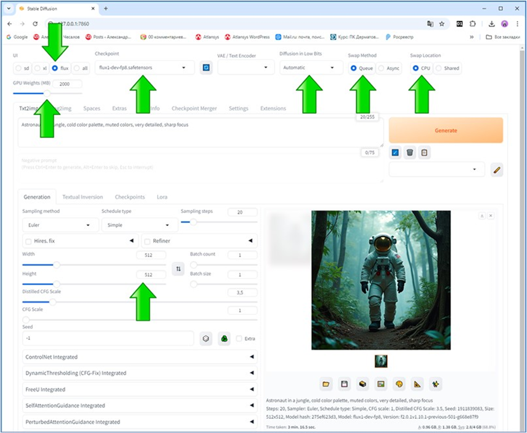The image size is (527, 433).
Task: Click the floppy disk save image icon
Action: (x=344, y=384)
